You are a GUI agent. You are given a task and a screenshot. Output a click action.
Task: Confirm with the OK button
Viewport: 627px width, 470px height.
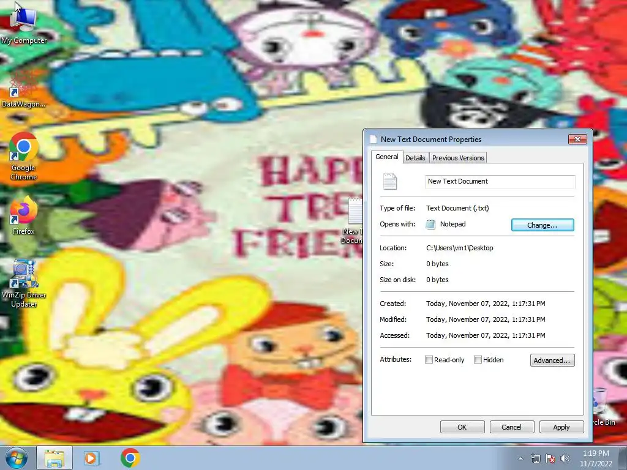coord(462,427)
